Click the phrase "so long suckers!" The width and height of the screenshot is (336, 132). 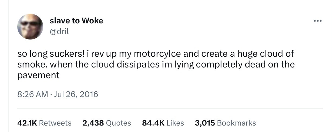coord(51,54)
